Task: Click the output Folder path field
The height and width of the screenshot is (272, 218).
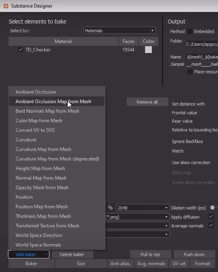Action: click(x=202, y=44)
